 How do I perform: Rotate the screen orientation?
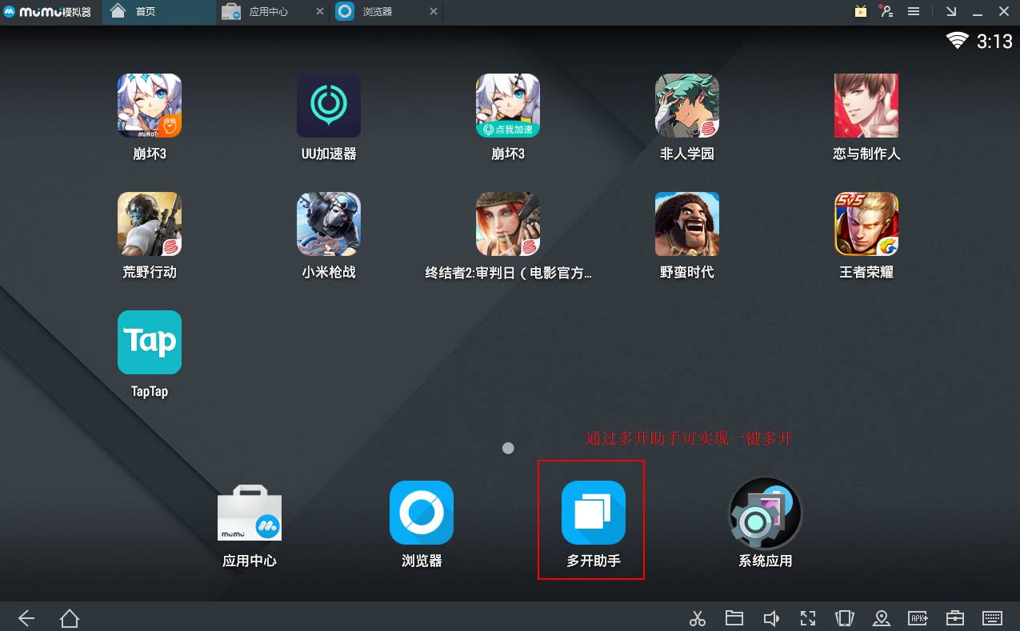pyautogui.click(x=844, y=617)
